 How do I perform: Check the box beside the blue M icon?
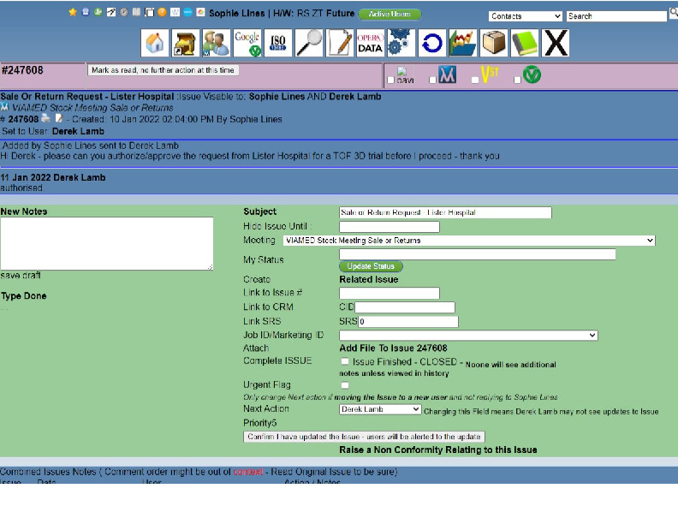click(x=433, y=80)
